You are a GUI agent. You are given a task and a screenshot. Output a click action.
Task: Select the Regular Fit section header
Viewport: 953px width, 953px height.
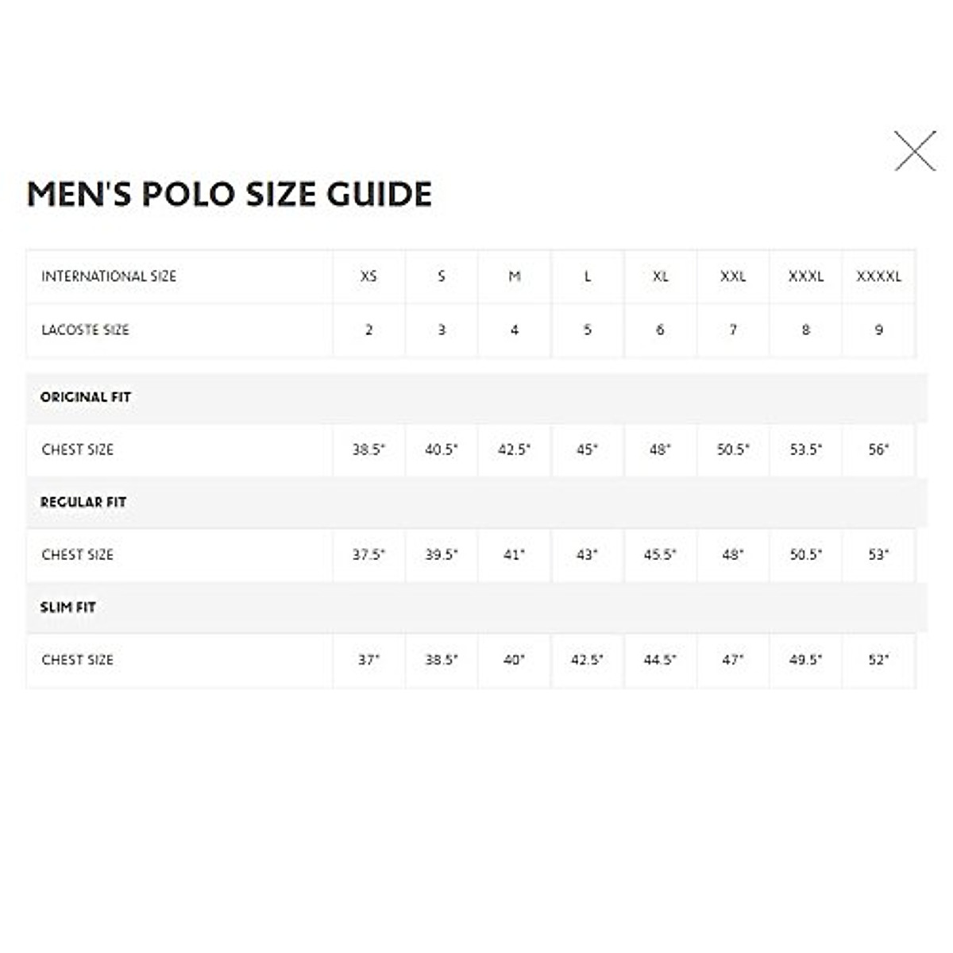click(x=83, y=502)
